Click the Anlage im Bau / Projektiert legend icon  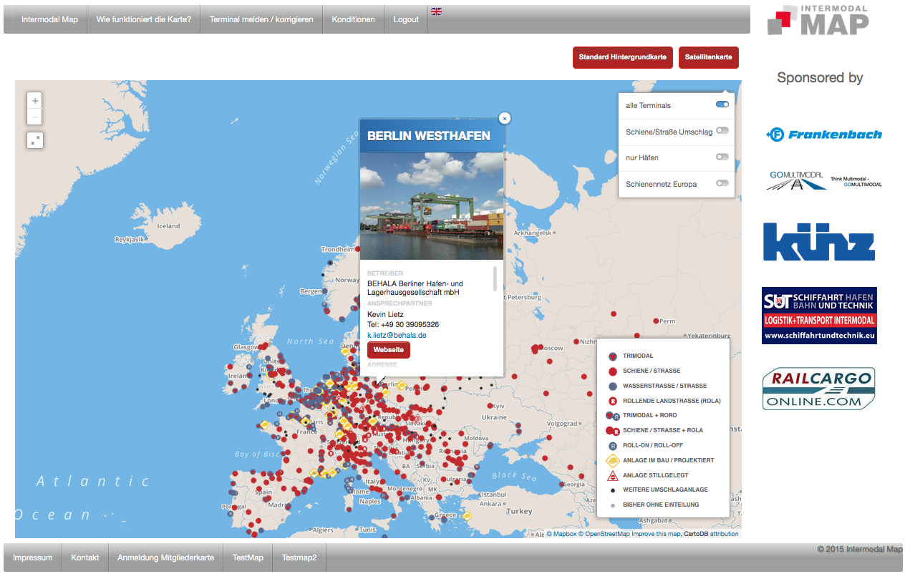pos(612,460)
